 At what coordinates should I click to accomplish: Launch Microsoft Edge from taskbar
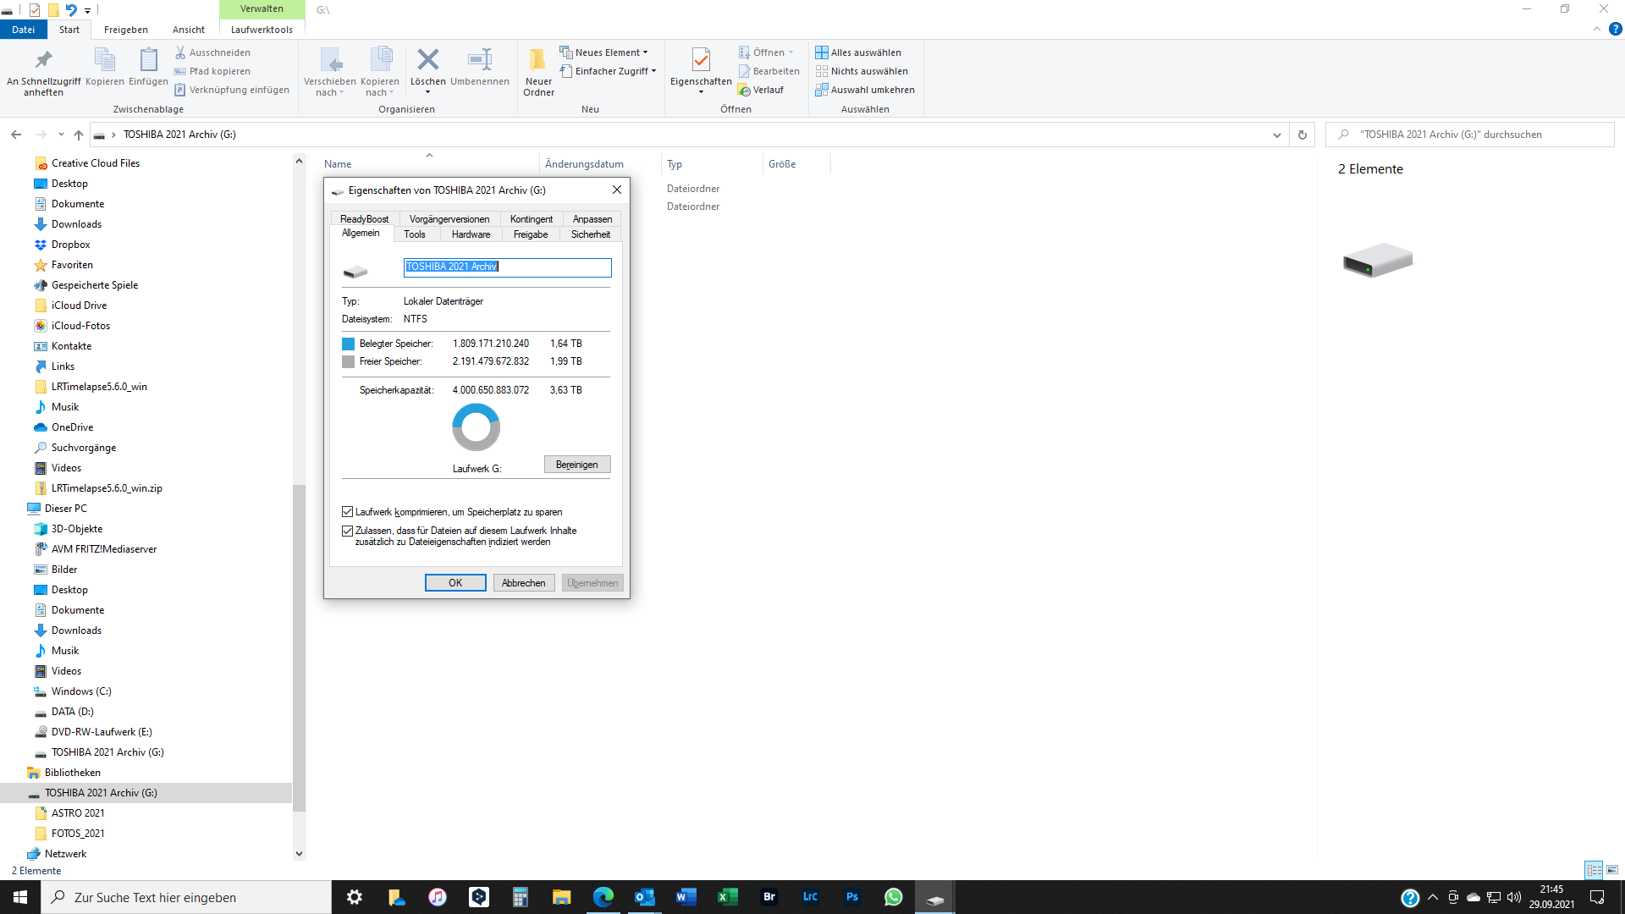[x=603, y=897]
